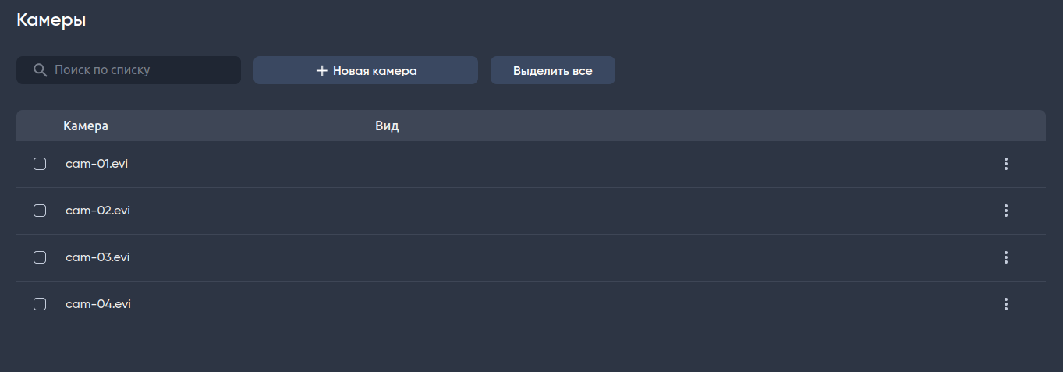Open the cam-02.evi camera entry
The width and height of the screenshot is (1063, 372).
(97, 211)
